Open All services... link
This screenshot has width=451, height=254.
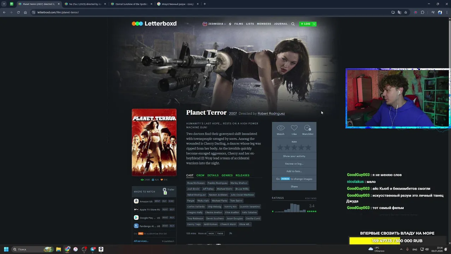click(141, 241)
